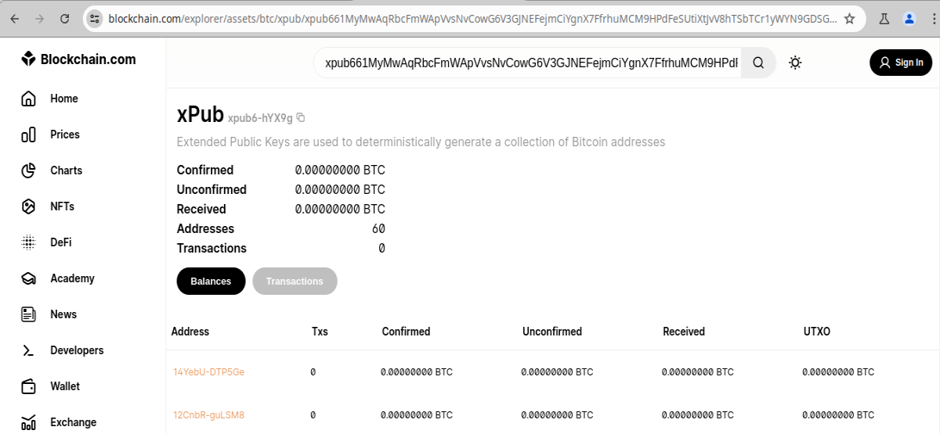Click the Prices bar chart icon
This screenshot has width=940, height=434.
[x=28, y=135]
